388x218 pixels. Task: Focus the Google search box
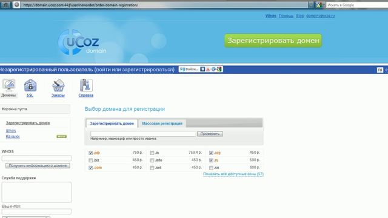(356, 5)
